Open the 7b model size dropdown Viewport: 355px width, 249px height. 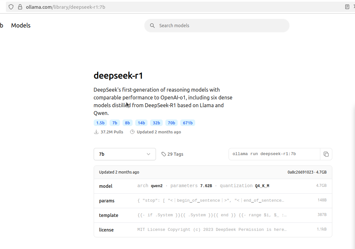[124, 154]
